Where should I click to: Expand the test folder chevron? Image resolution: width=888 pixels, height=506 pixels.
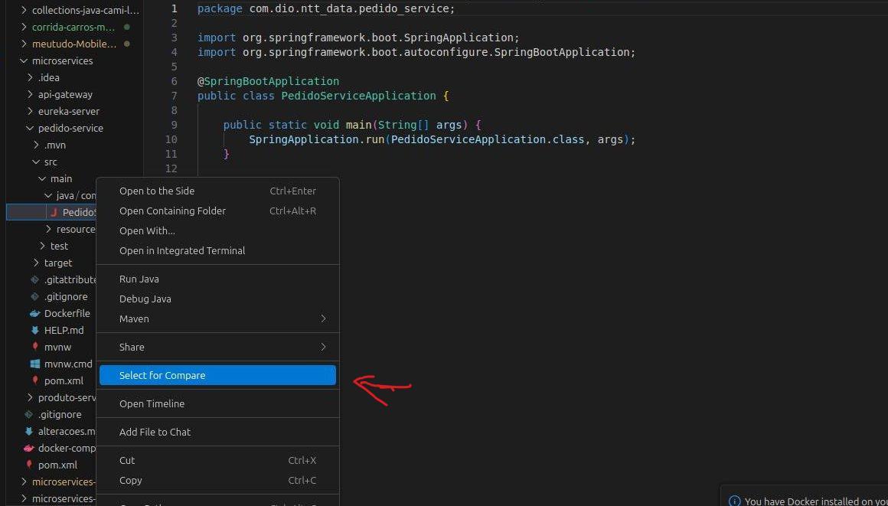click(x=42, y=246)
